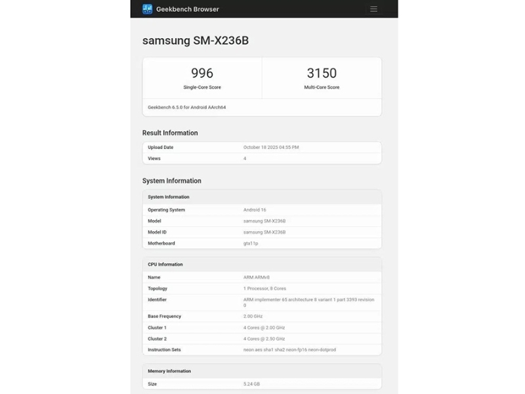The height and width of the screenshot is (394, 525).
Task: Select the 3150 Multi-Core Score
Action: tap(322, 74)
